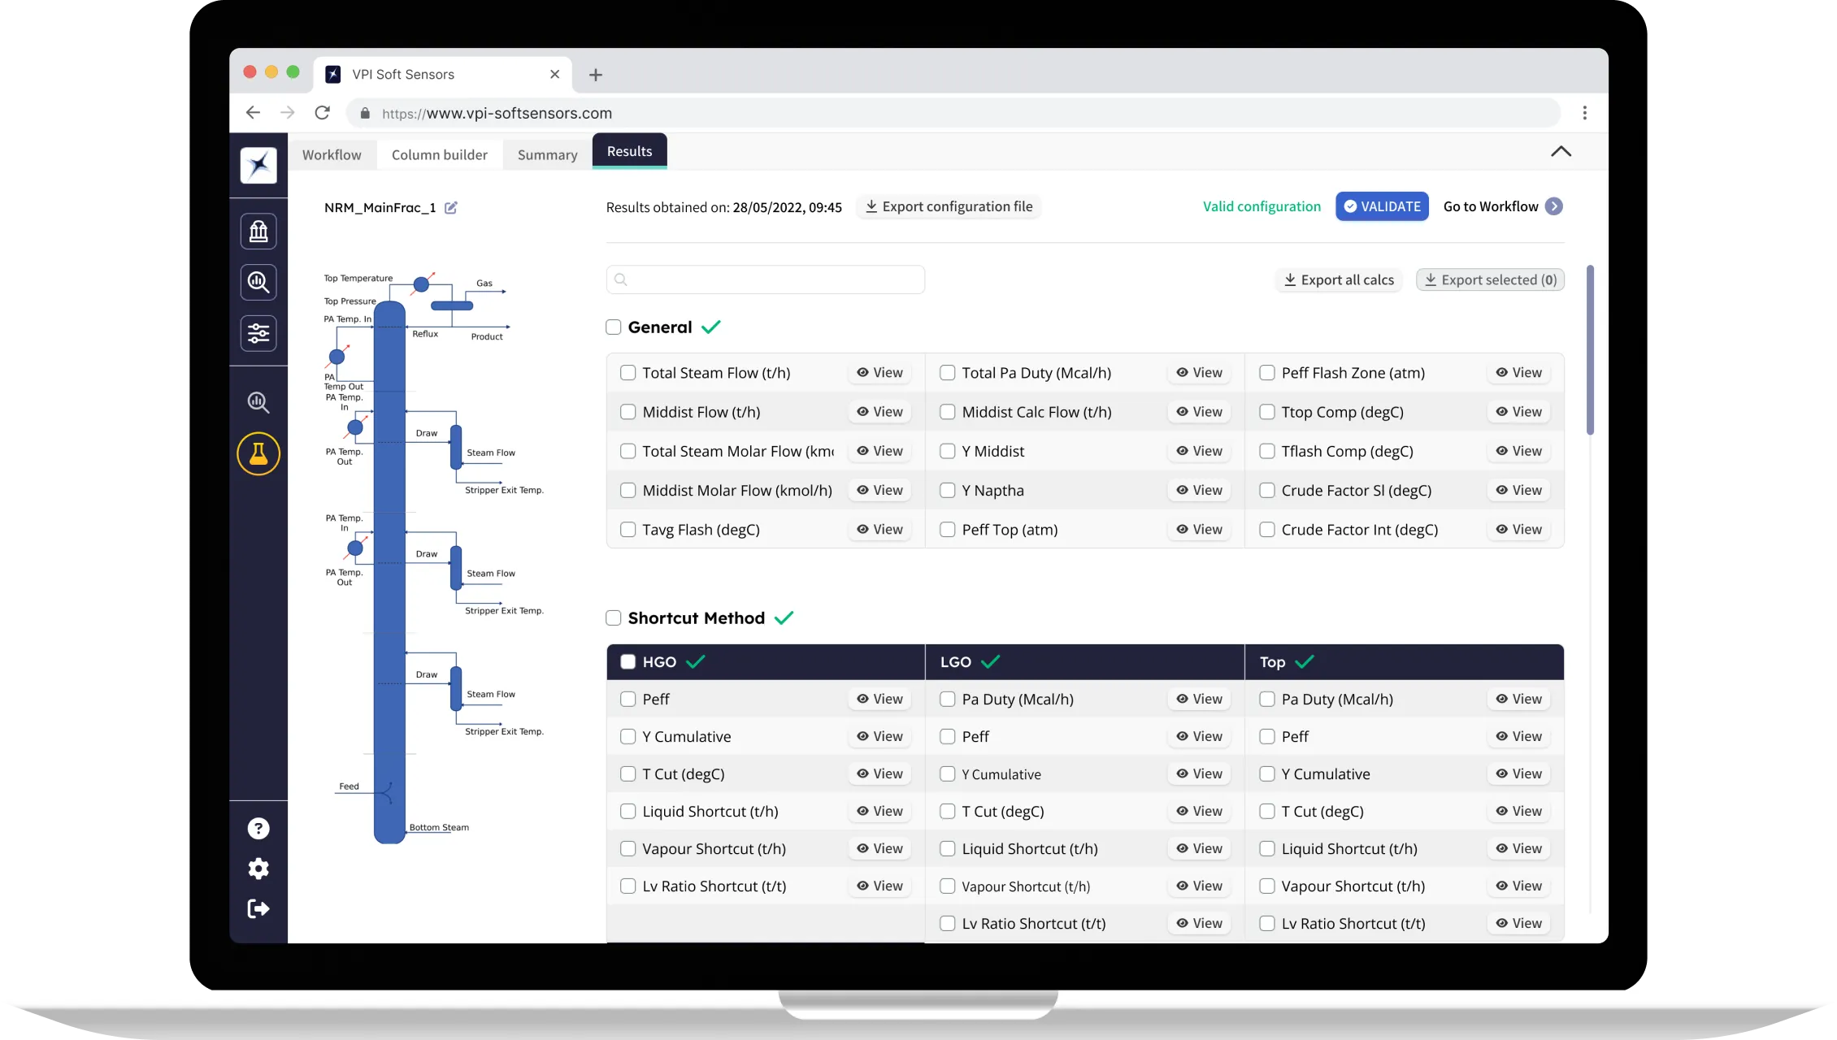
Task: Open the settings gear icon
Action: [x=258, y=868]
